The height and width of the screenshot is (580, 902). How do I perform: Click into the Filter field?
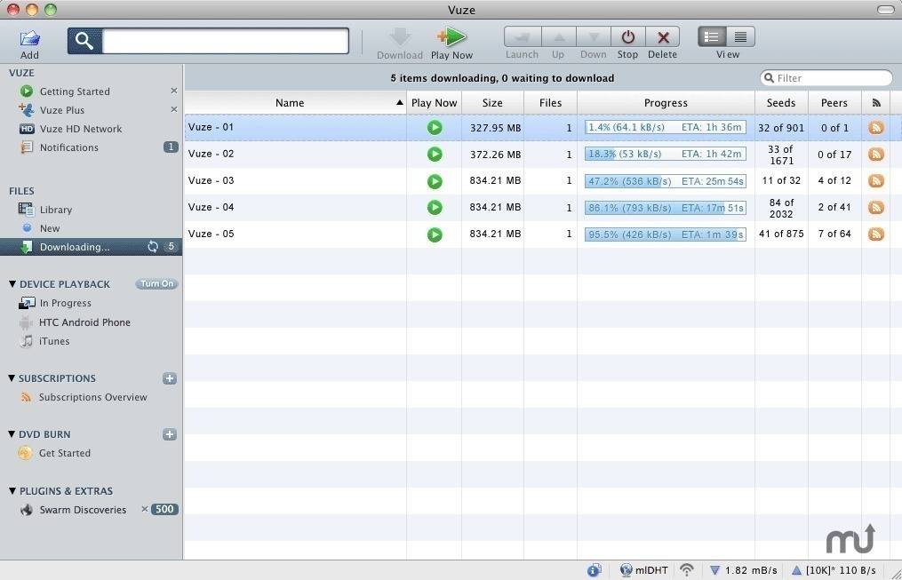pos(826,77)
